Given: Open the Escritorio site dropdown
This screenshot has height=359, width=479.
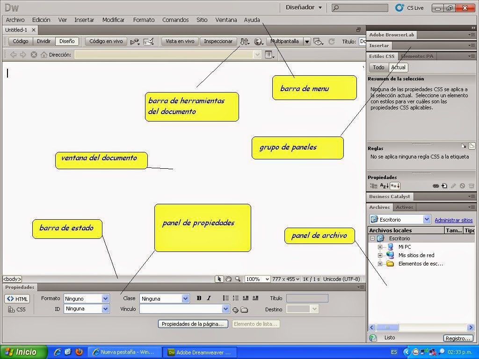Looking at the screenshot, I should 427,220.
